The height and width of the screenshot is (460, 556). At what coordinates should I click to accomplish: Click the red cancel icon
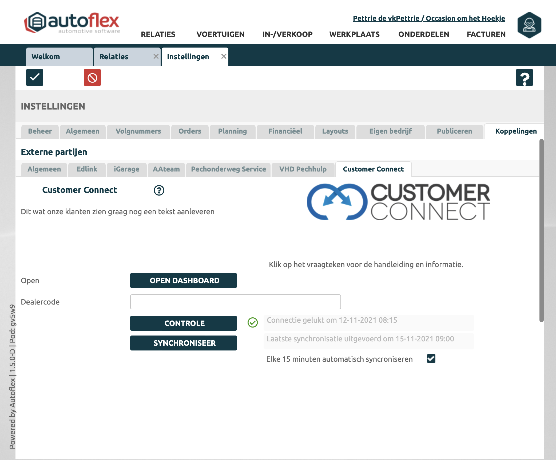point(92,77)
